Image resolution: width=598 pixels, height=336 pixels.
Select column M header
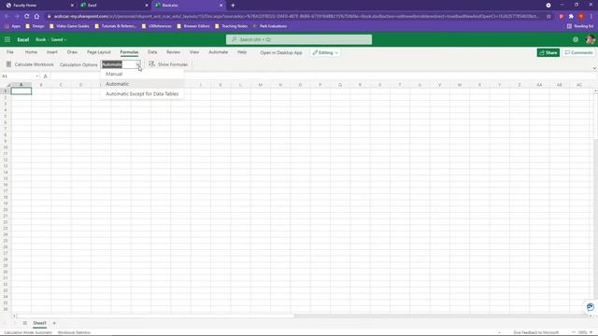(x=260, y=85)
